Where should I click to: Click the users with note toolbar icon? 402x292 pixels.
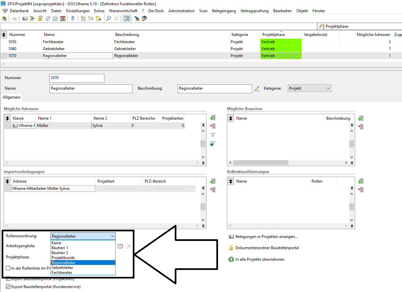pyautogui.click(x=144, y=18)
